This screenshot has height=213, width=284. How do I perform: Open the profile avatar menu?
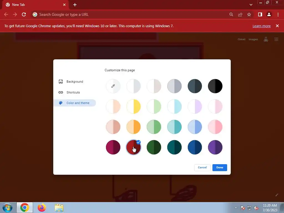pyautogui.click(x=269, y=14)
